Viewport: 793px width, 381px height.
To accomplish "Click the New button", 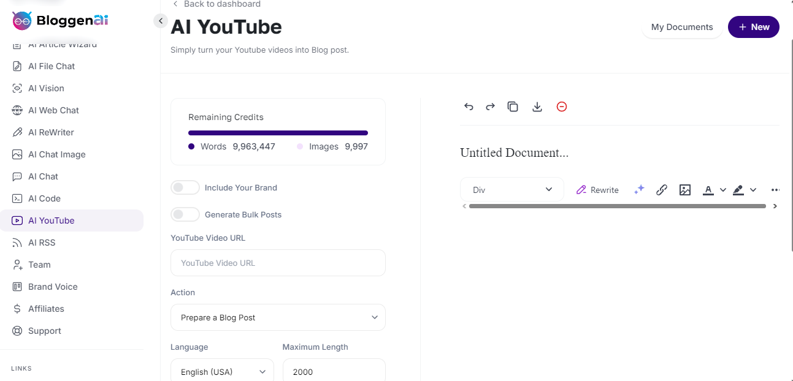I will click(x=754, y=27).
